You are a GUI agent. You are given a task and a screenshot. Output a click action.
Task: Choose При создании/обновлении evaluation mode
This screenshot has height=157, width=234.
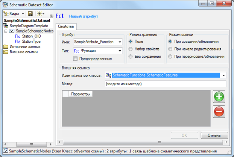(x=170, y=42)
